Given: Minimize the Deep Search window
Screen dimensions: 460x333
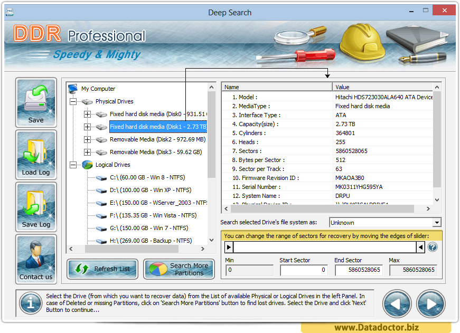Looking at the screenshot, I should (x=411, y=11).
